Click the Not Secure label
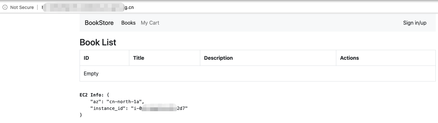This screenshot has height=123, width=438. [22, 7]
